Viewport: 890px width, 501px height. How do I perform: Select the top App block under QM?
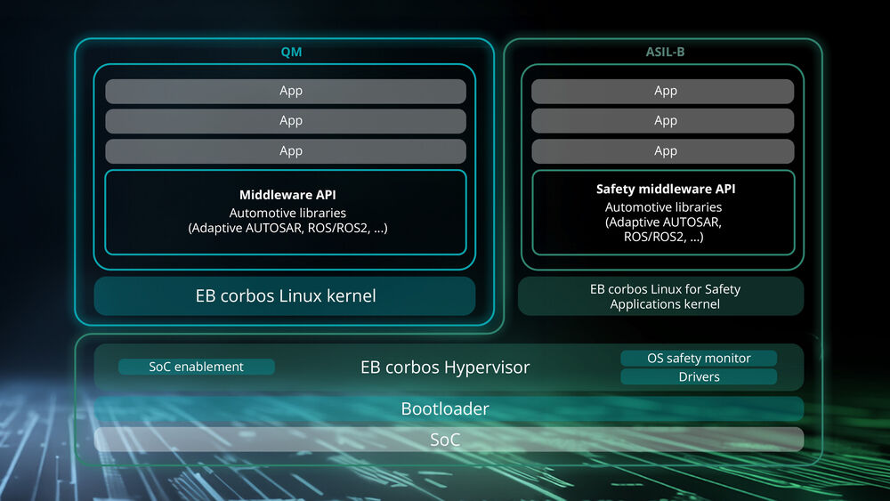point(286,91)
